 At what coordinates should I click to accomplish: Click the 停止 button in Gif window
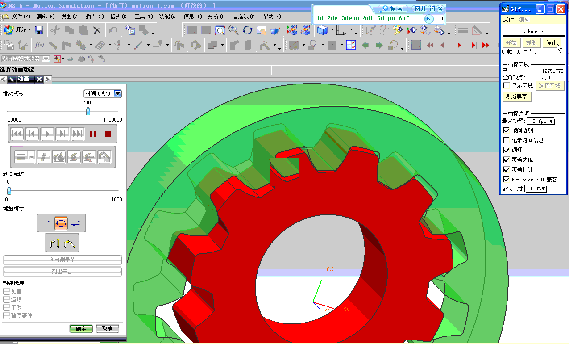point(552,43)
